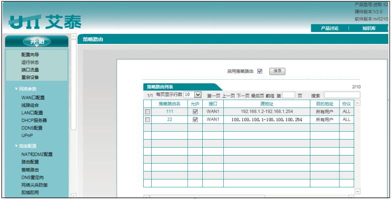Viewport: 392px width, 199px height.
Task: Go to 下一页 in pagination
Action: point(243,96)
